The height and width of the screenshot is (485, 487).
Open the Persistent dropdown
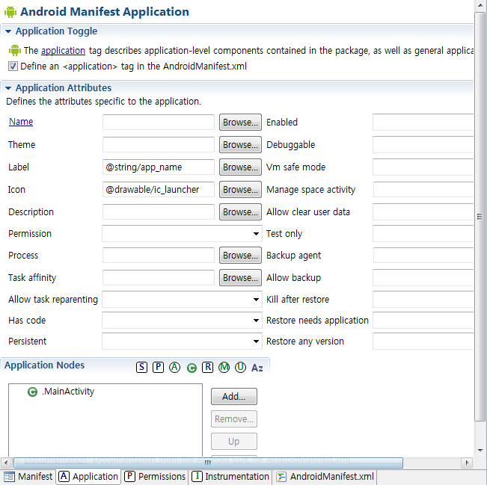[182, 342]
